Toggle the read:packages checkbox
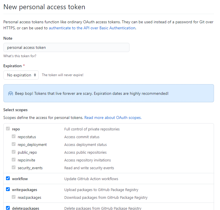220x210 pixels. click(14, 197)
